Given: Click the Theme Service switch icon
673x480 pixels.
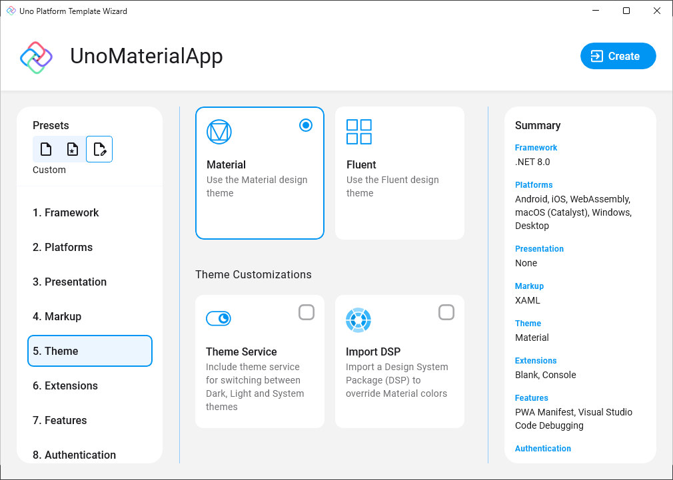Looking at the screenshot, I should pos(219,318).
